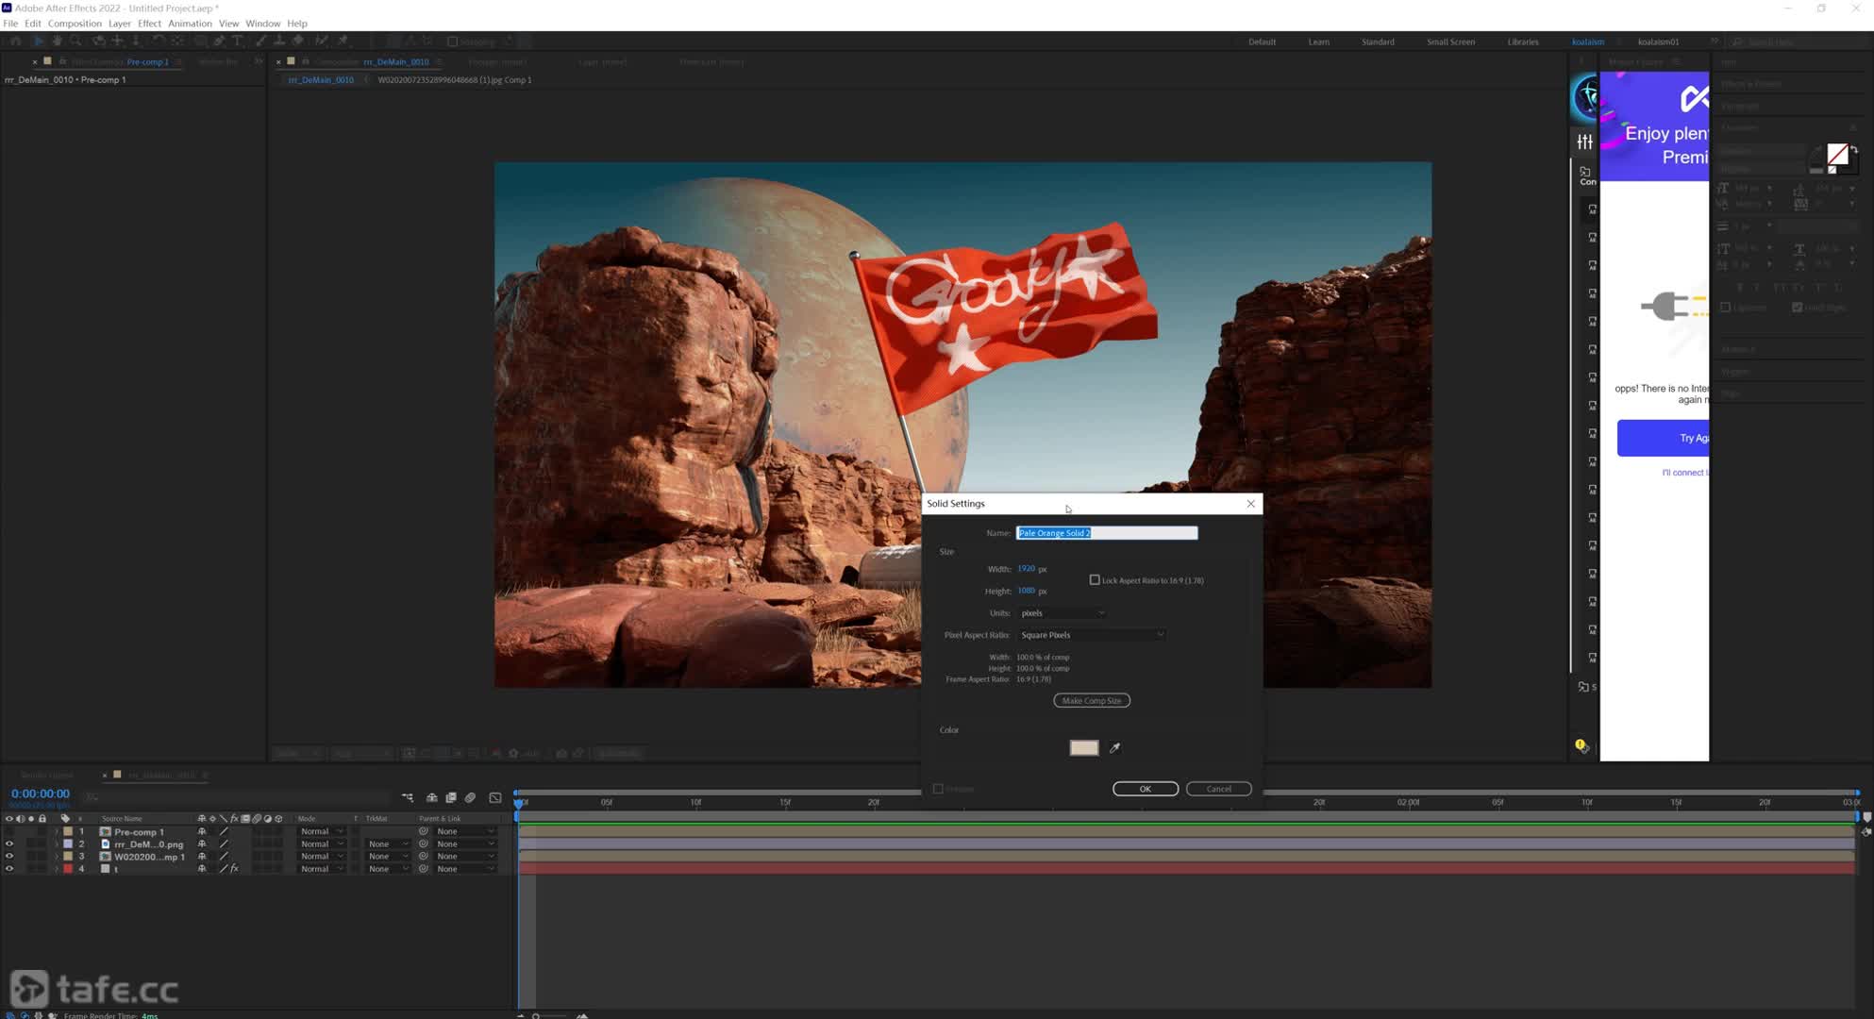Click the red label color of layer 4
Image resolution: width=1874 pixels, height=1019 pixels.
(x=68, y=869)
